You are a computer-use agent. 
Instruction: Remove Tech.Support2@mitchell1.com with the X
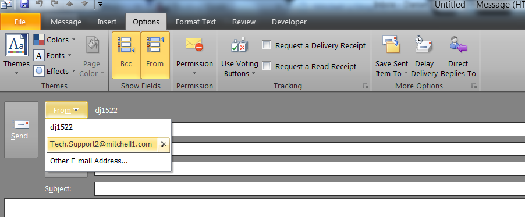(x=164, y=144)
